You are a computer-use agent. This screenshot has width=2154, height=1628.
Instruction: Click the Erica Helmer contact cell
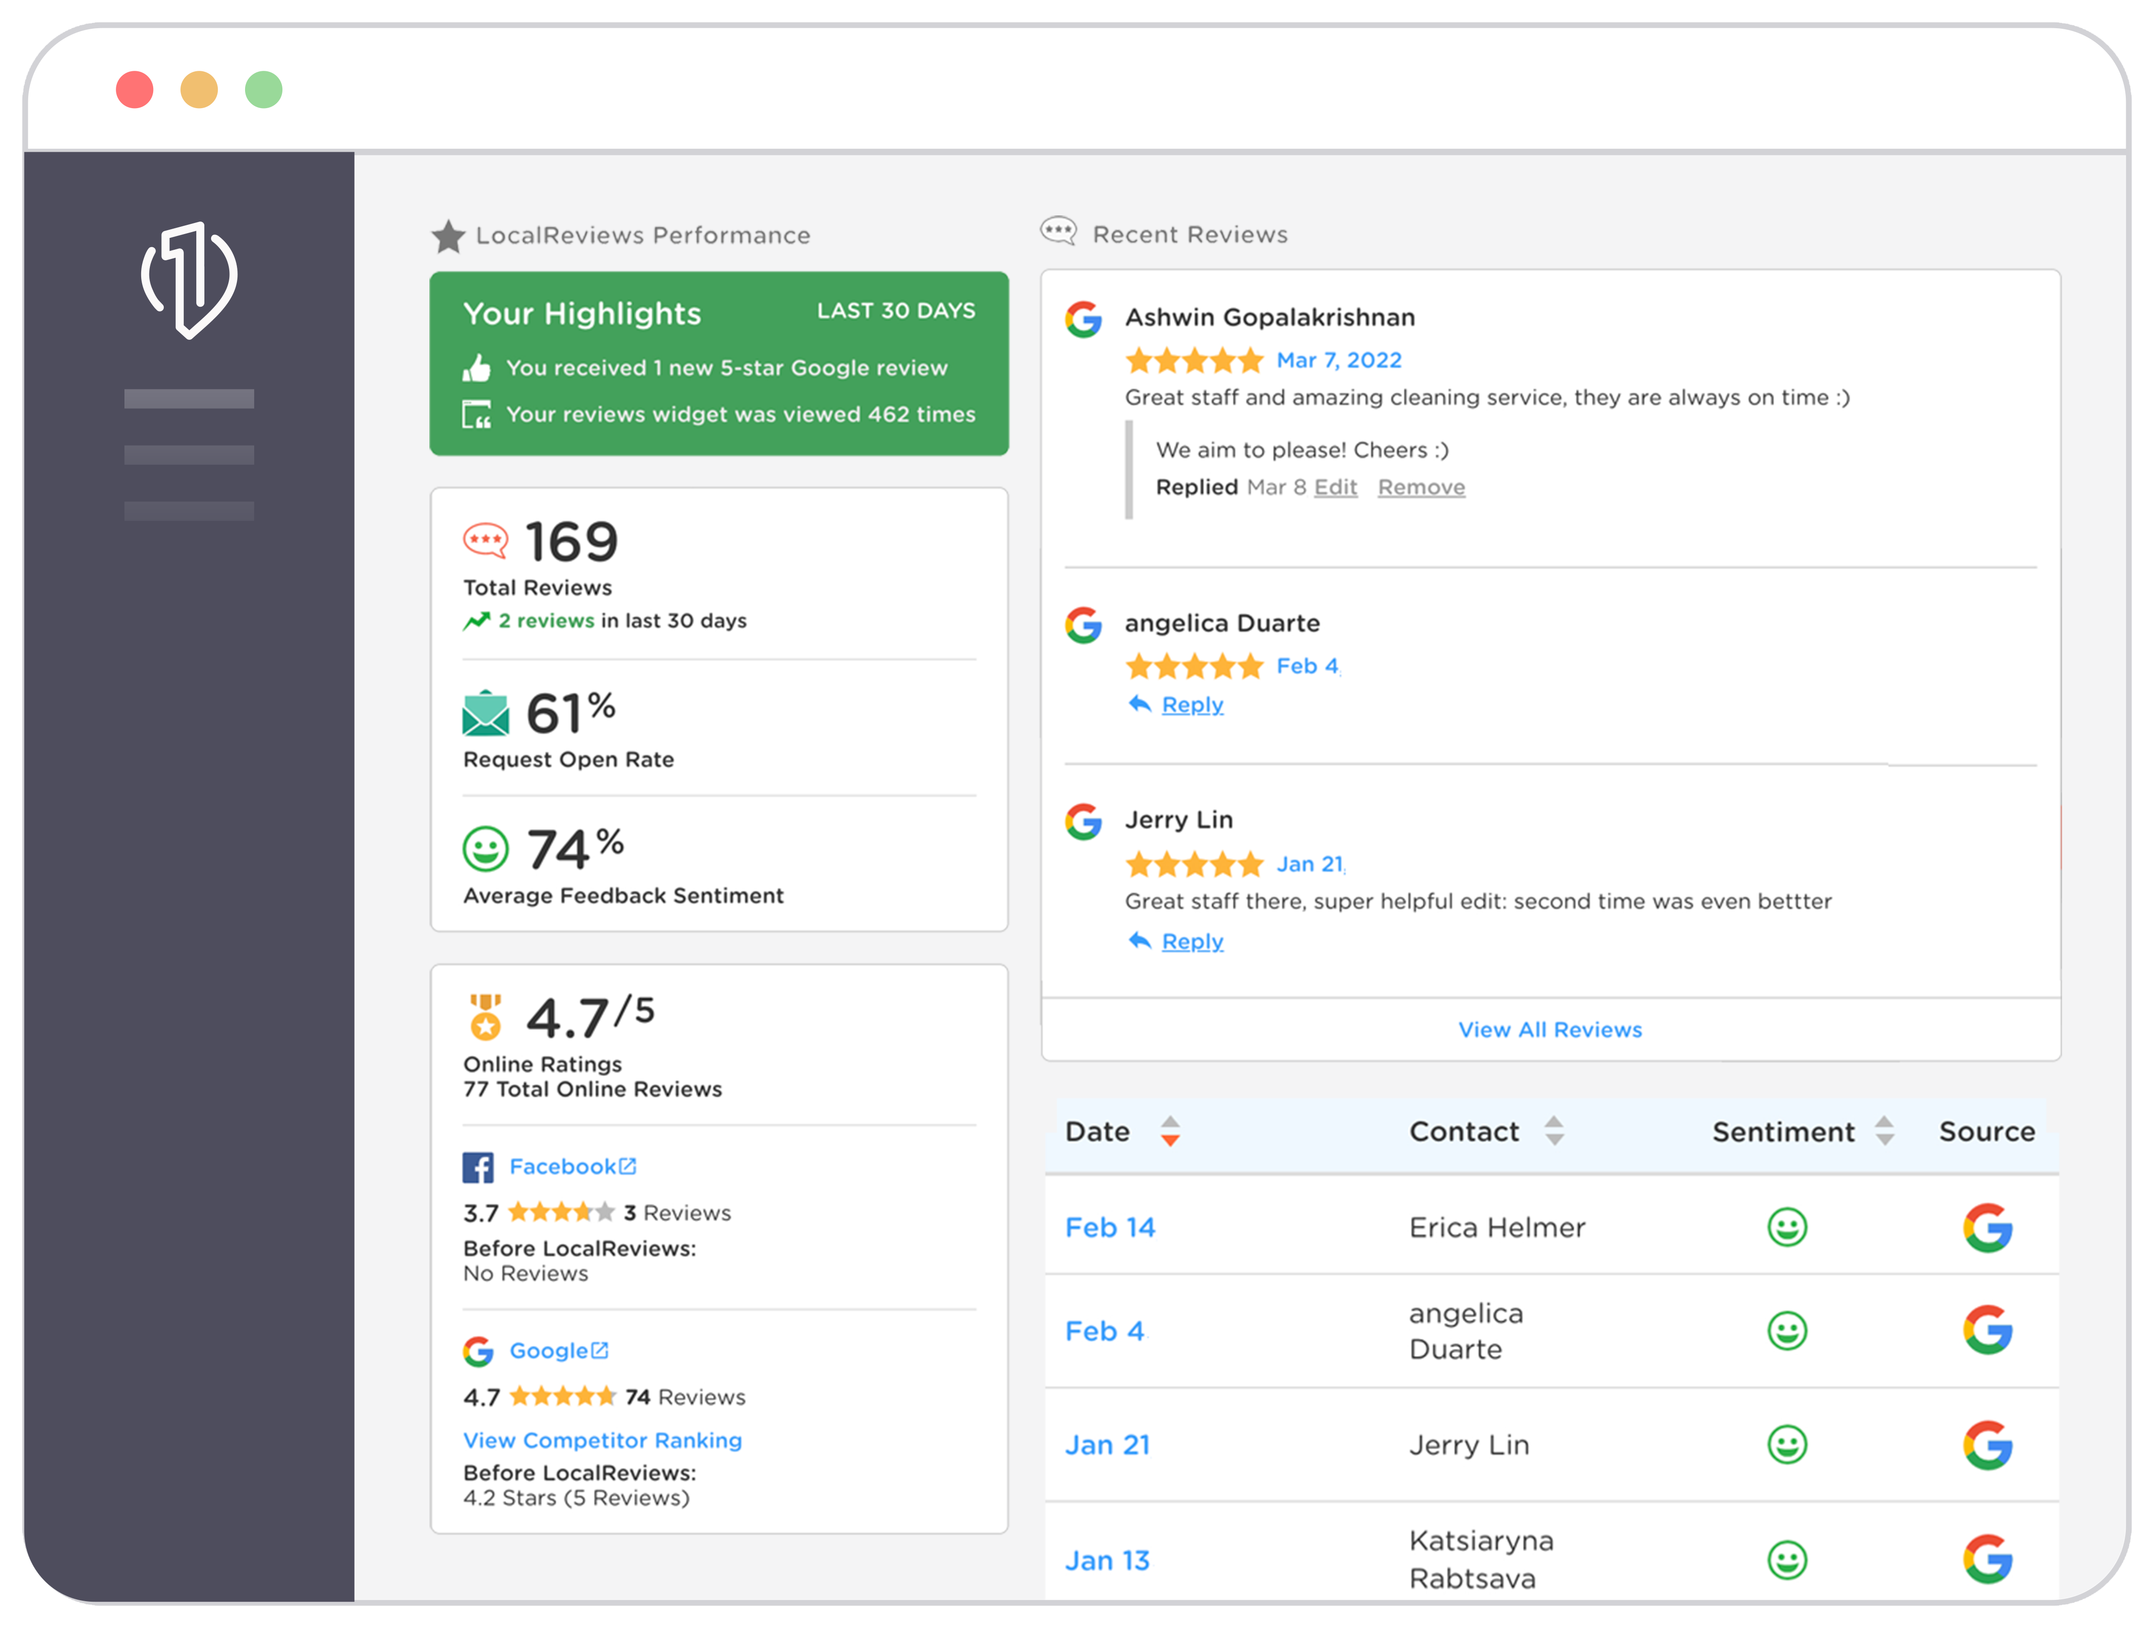[1498, 1227]
